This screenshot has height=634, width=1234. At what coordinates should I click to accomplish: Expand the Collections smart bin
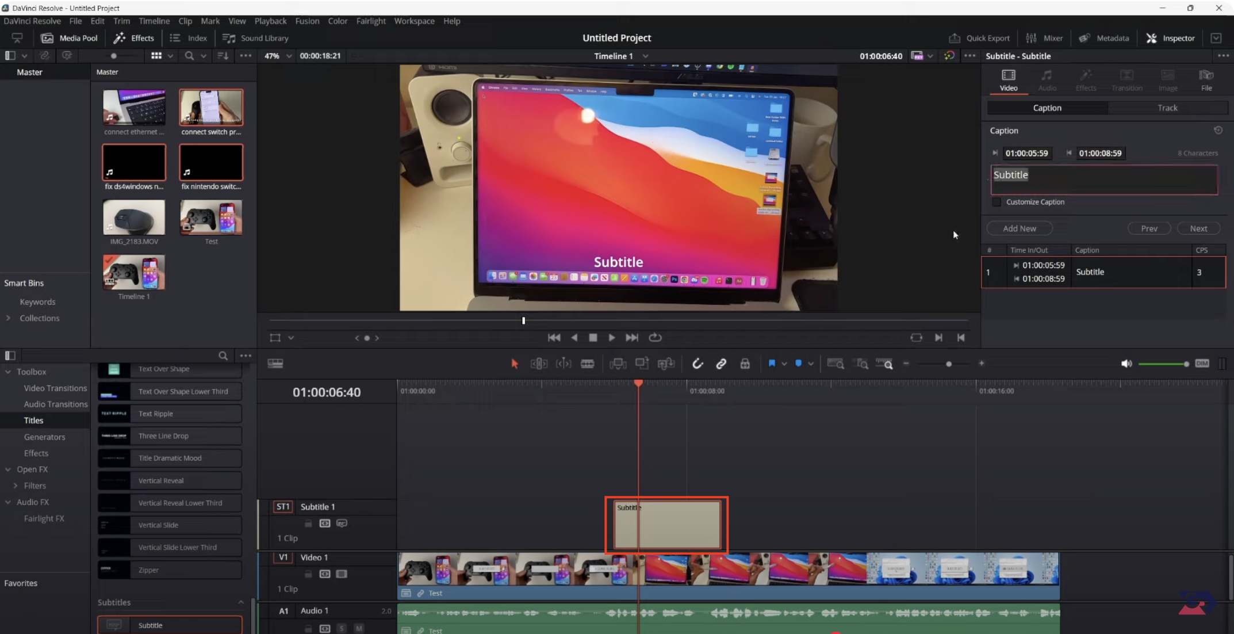click(8, 318)
